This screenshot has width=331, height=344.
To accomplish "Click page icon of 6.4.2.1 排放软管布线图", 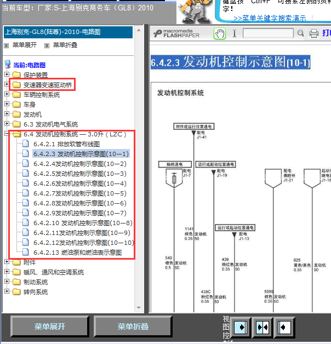I will pyautogui.click(x=26, y=144).
